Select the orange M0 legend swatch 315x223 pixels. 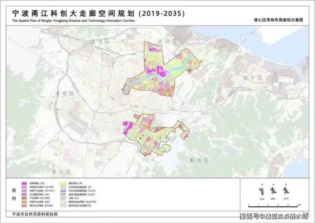pos(24,202)
